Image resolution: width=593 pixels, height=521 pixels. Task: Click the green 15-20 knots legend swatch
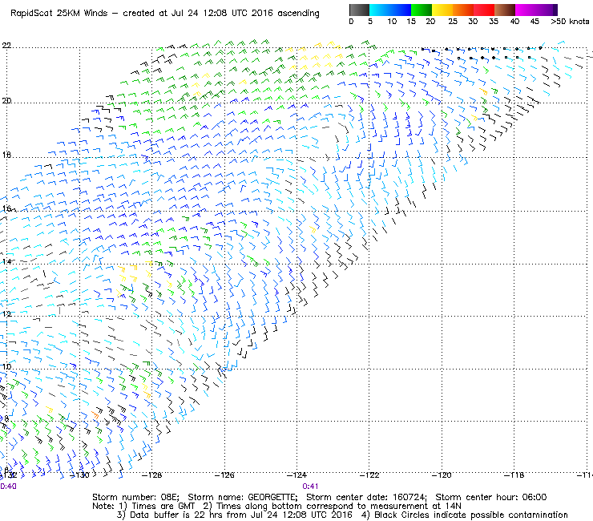point(422,10)
